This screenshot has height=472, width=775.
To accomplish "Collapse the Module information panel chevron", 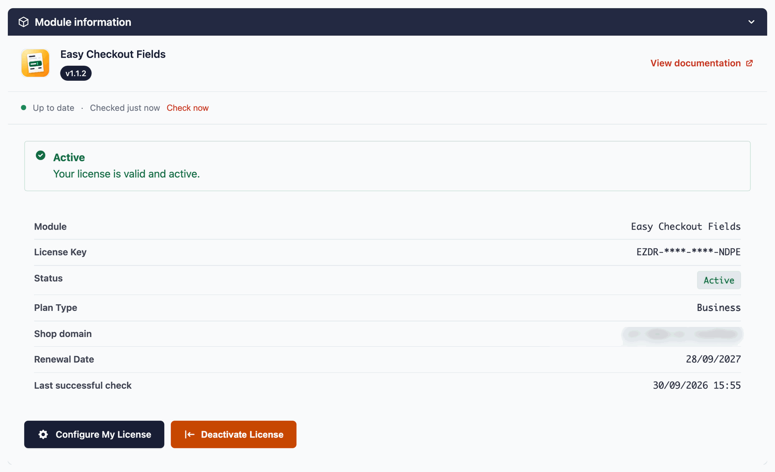I will click(751, 22).
